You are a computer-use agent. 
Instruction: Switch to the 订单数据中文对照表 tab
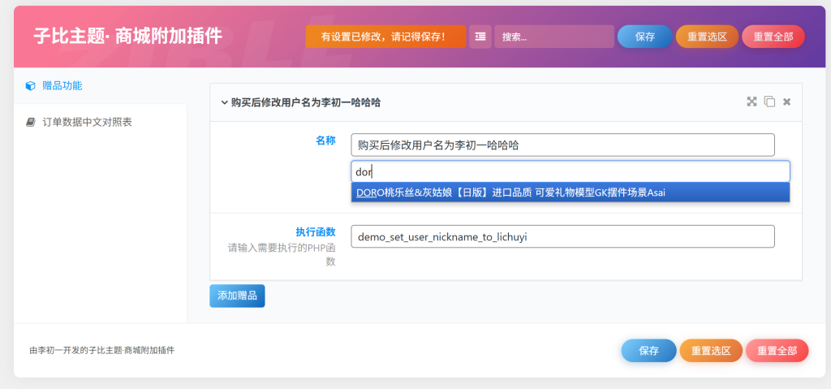[87, 122]
